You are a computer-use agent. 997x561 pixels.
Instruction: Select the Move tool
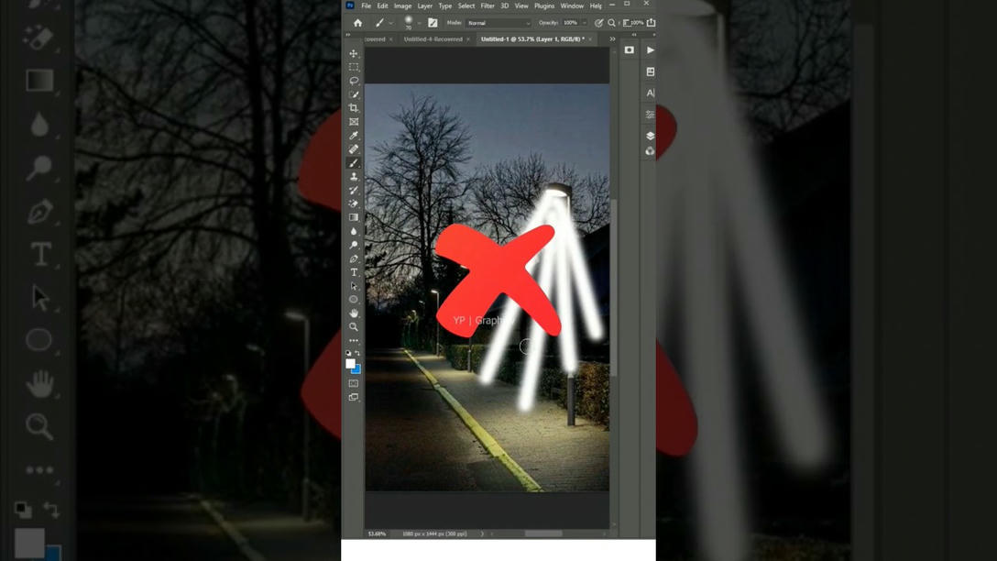point(353,53)
